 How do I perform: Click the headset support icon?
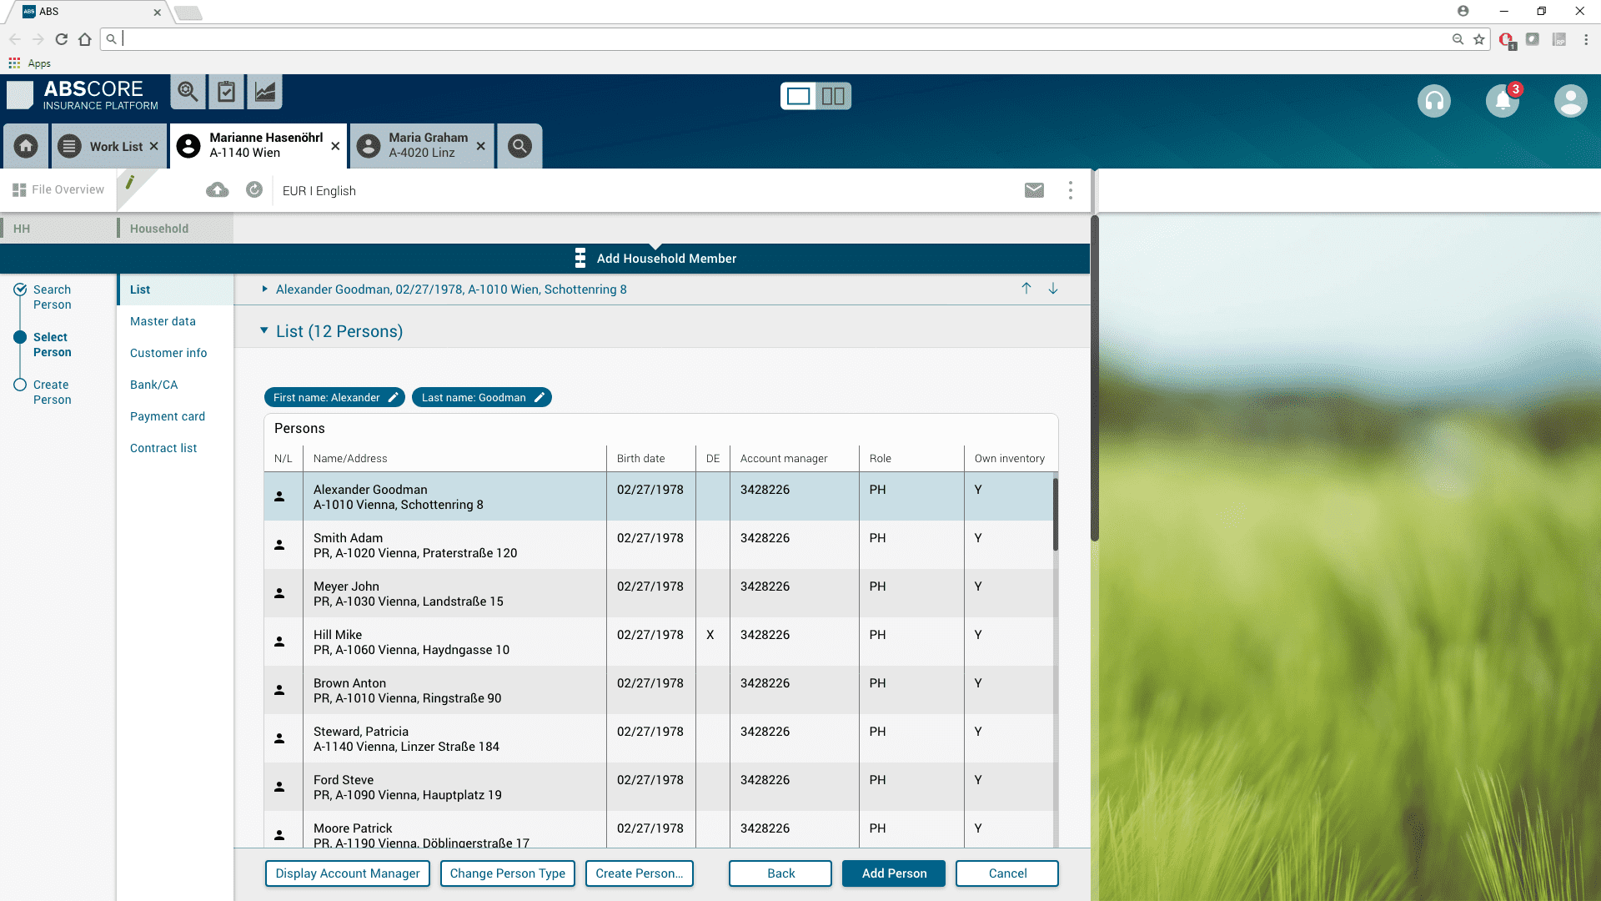(x=1433, y=101)
